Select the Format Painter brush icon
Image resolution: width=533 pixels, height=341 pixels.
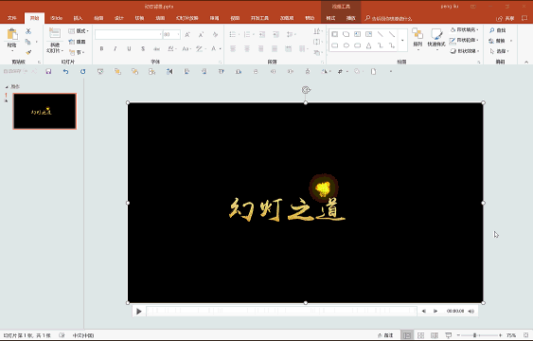[x=28, y=52]
